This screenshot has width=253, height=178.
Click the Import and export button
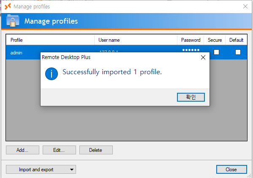click(x=41, y=169)
